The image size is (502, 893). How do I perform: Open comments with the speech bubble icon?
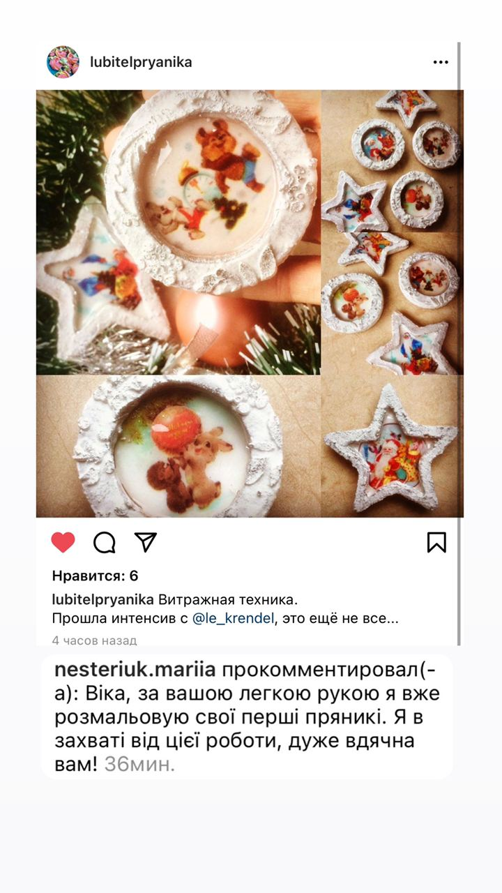click(104, 542)
